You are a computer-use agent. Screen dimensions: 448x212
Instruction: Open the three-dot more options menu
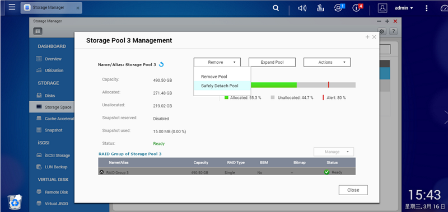[x=427, y=8]
